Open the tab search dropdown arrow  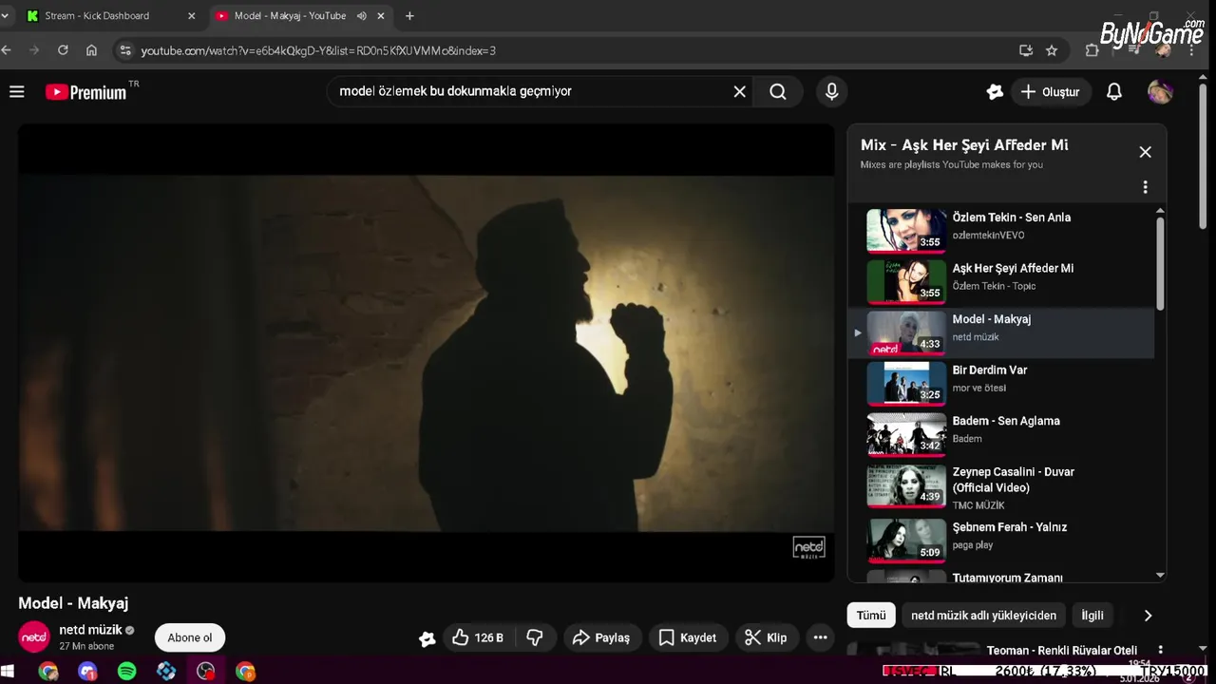[x=5, y=16]
